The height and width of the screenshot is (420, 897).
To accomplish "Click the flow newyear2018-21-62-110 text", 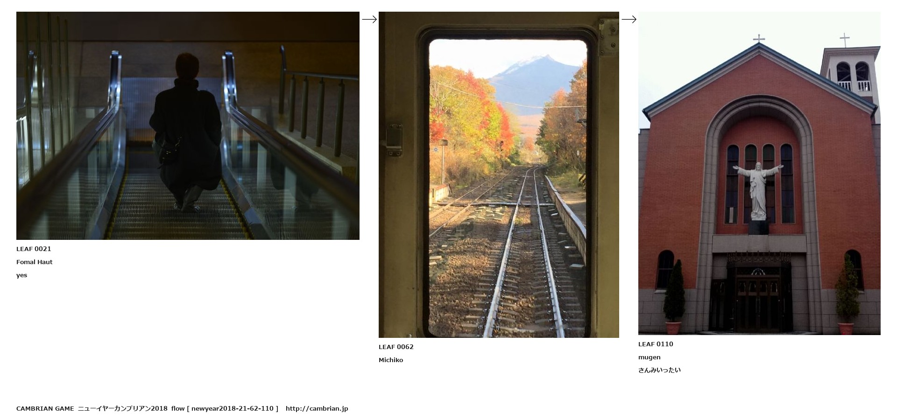I will pos(225,408).
